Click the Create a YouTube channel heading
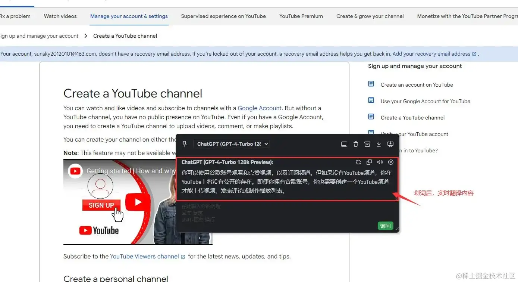Image resolution: width=518 pixels, height=282 pixels. (x=133, y=93)
